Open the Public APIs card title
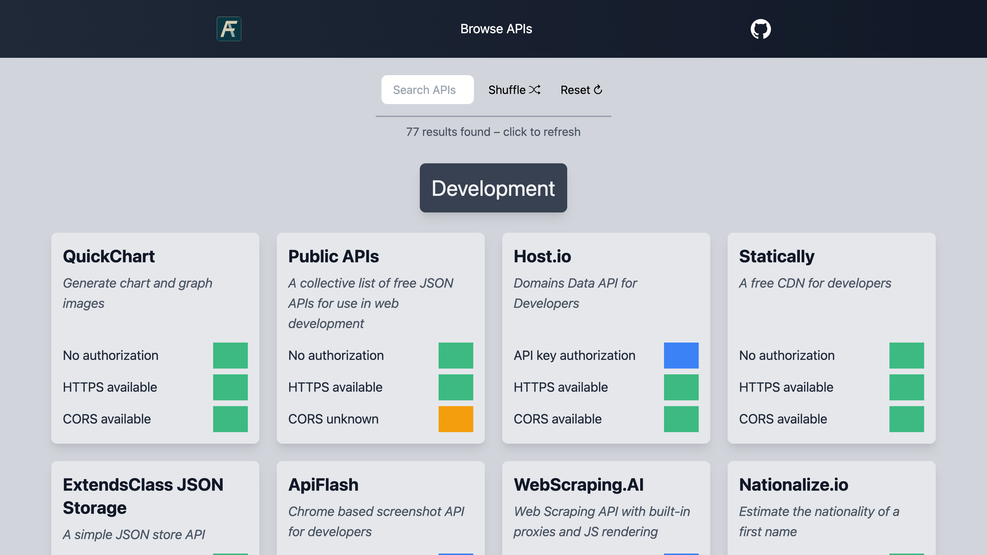The height and width of the screenshot is (555, 987). pyautogui.click(x=333, y=256)
